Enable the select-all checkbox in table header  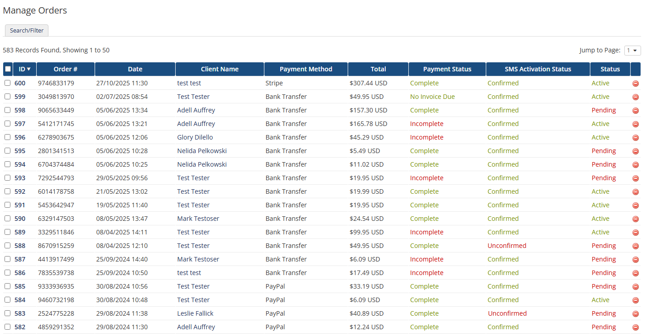click(7, 69)
